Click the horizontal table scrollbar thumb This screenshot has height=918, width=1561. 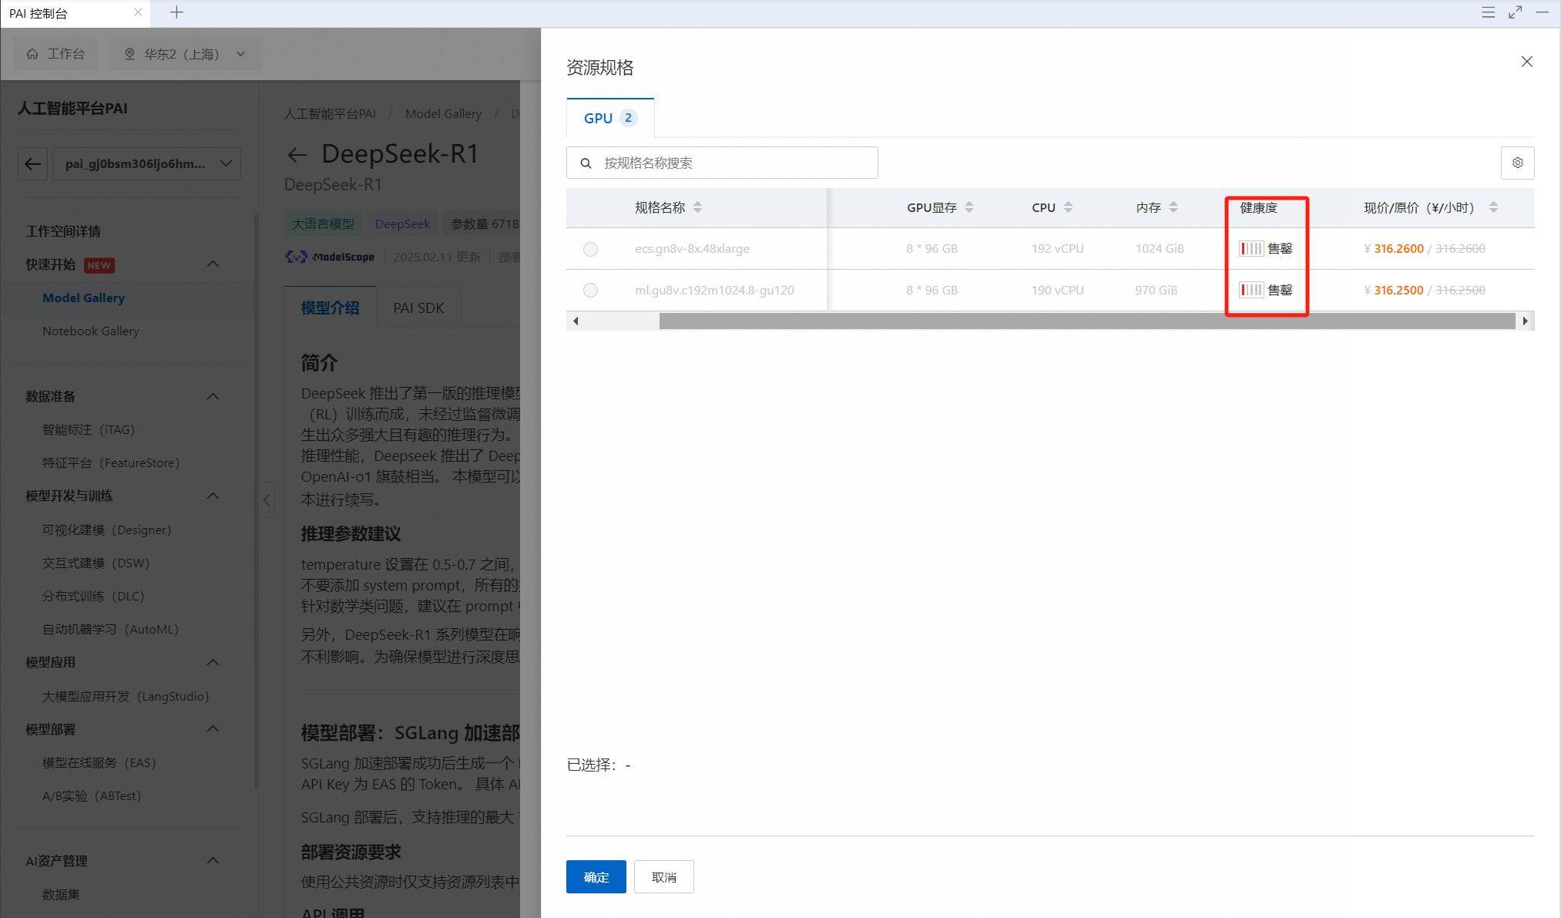(1086, 321)
